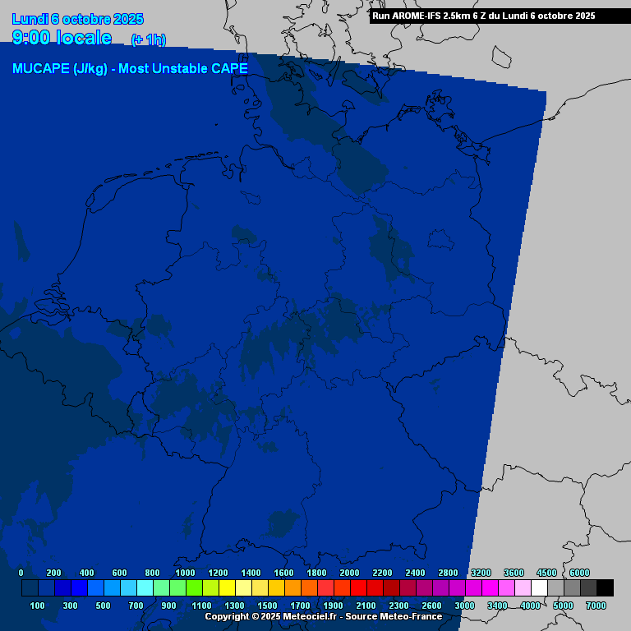Select the white 4000 J/kg legend swatch
This screenshot has width=631, height=631.
(x=539, y=587)
